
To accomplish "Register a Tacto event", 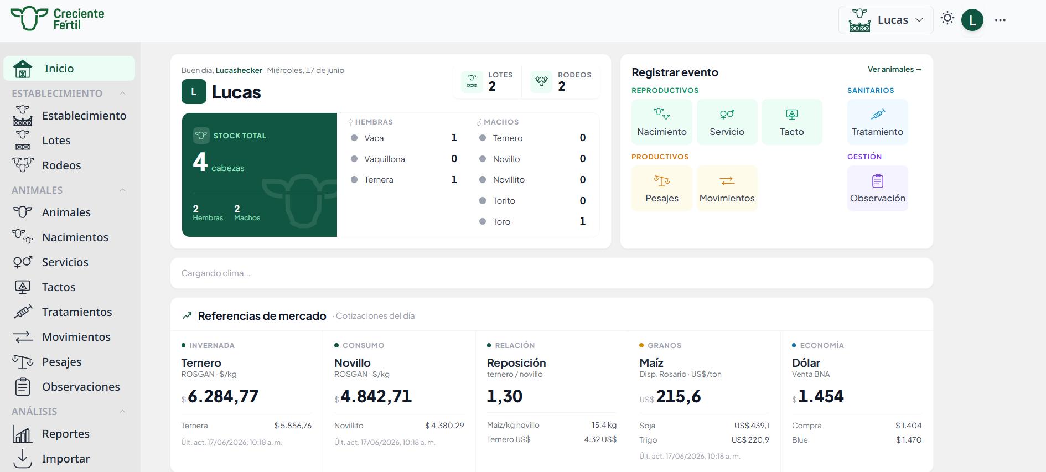I will [792, 122].
